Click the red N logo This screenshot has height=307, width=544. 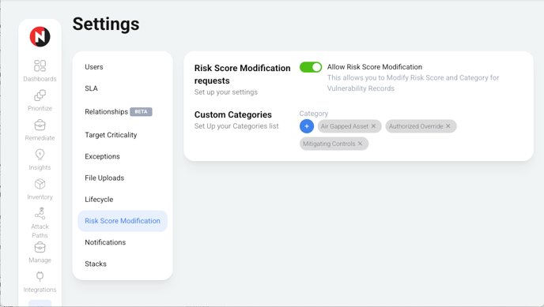coord(40,36)
